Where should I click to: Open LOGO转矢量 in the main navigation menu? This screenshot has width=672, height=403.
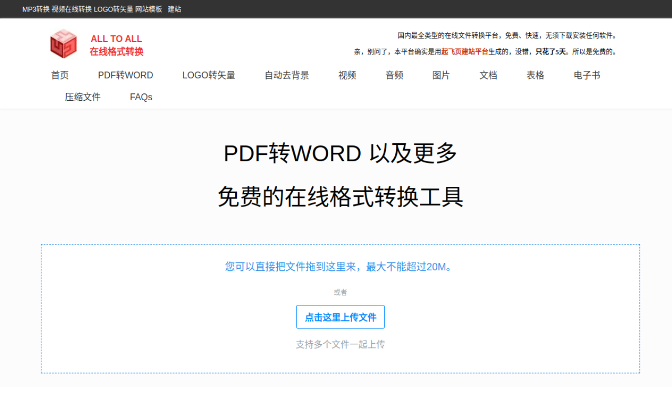tap(208, 75)
